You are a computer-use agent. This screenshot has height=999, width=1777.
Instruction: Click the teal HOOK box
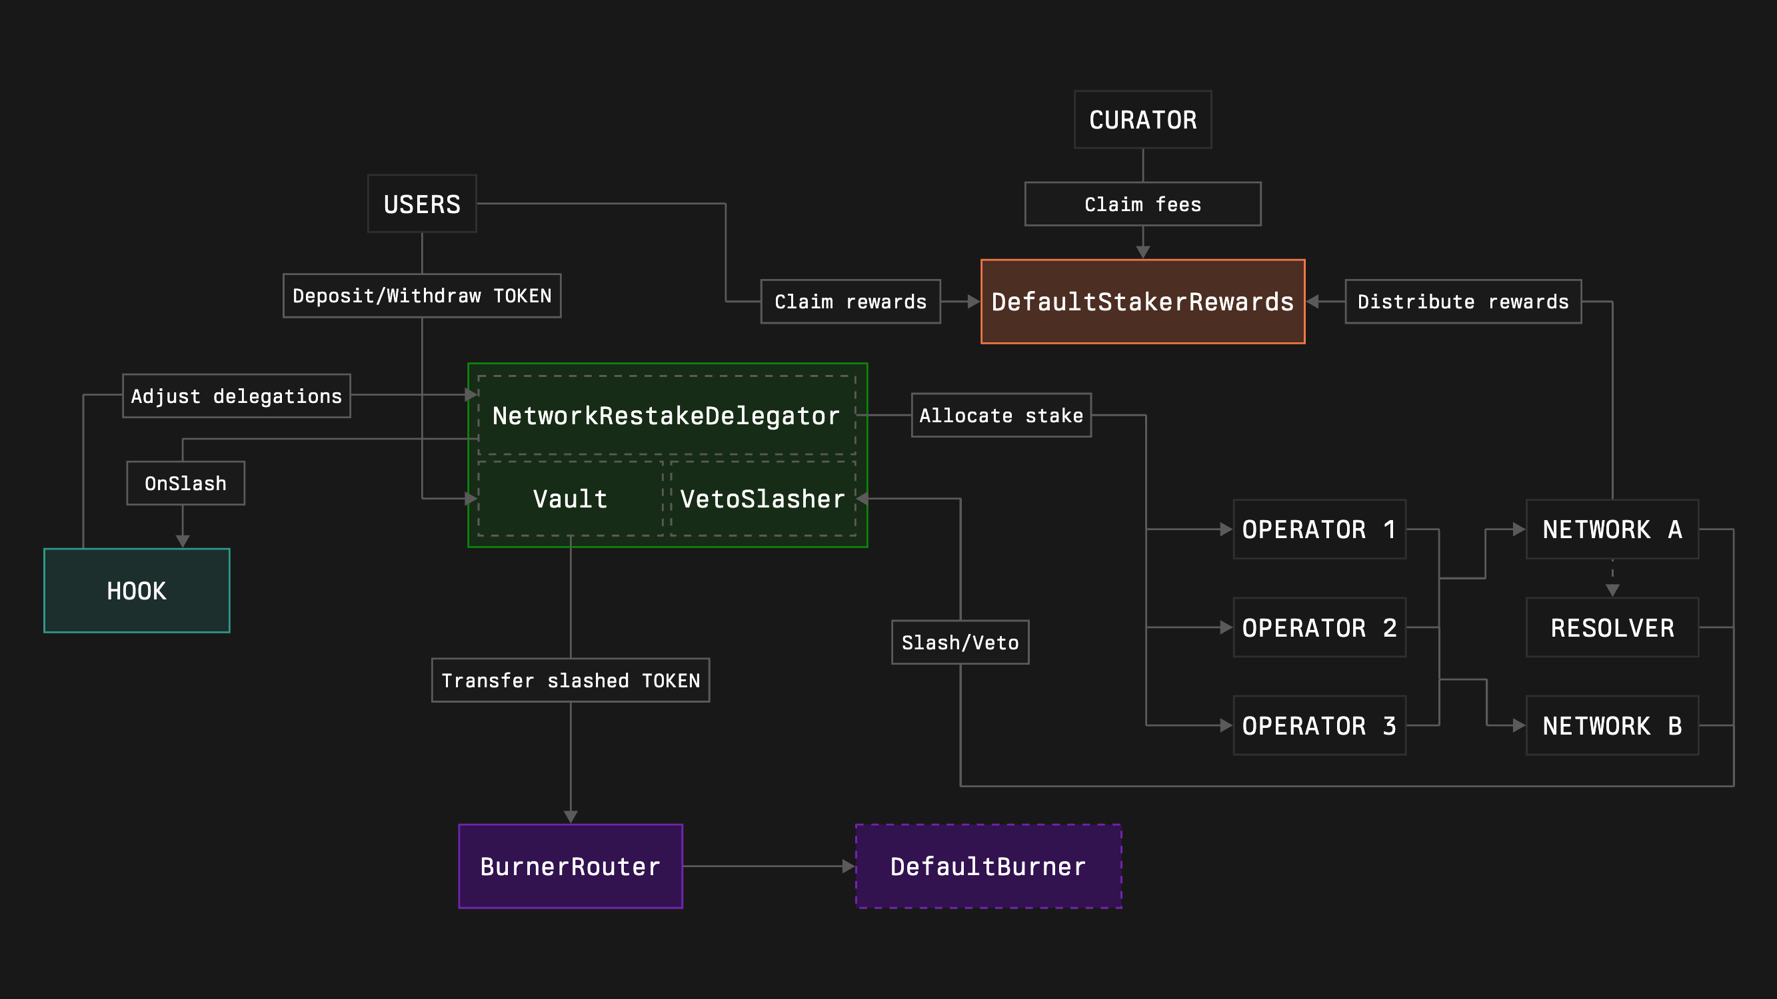pos(137,591)
